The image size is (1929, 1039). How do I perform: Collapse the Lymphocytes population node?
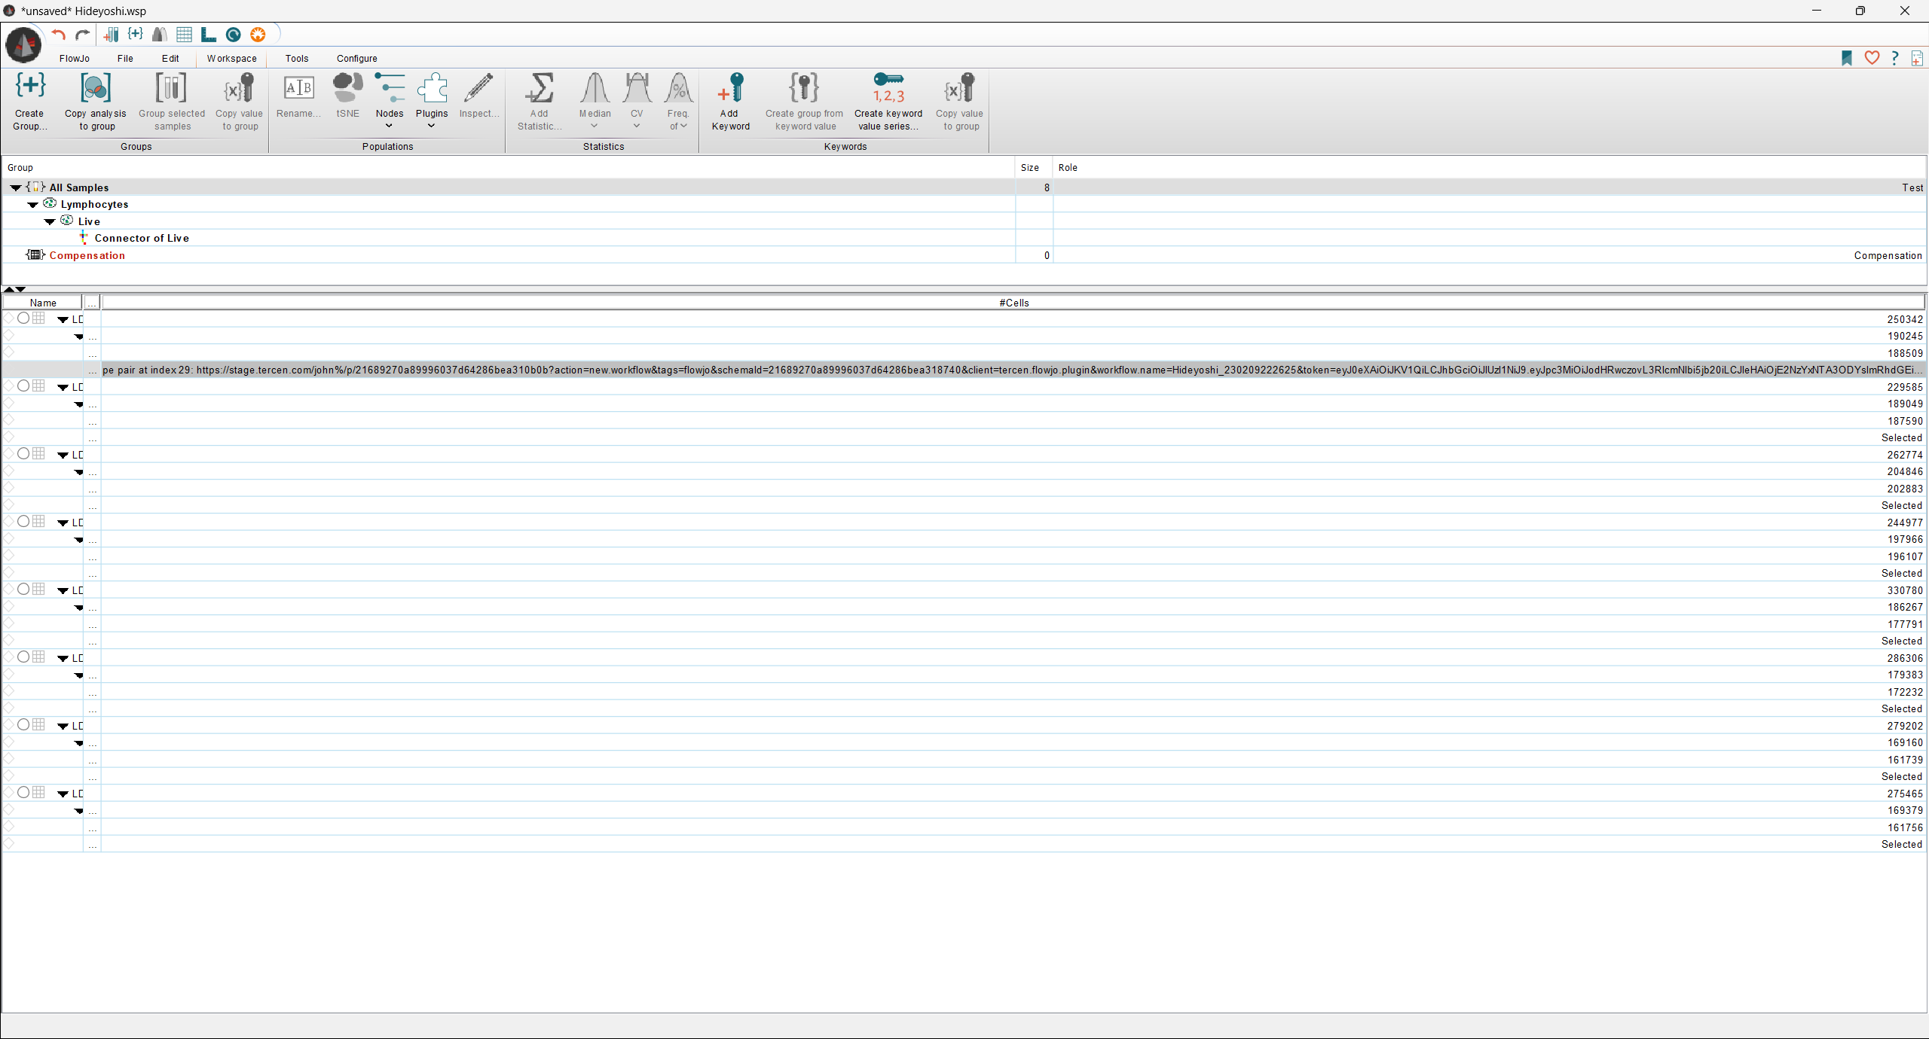tap(32, 205)
